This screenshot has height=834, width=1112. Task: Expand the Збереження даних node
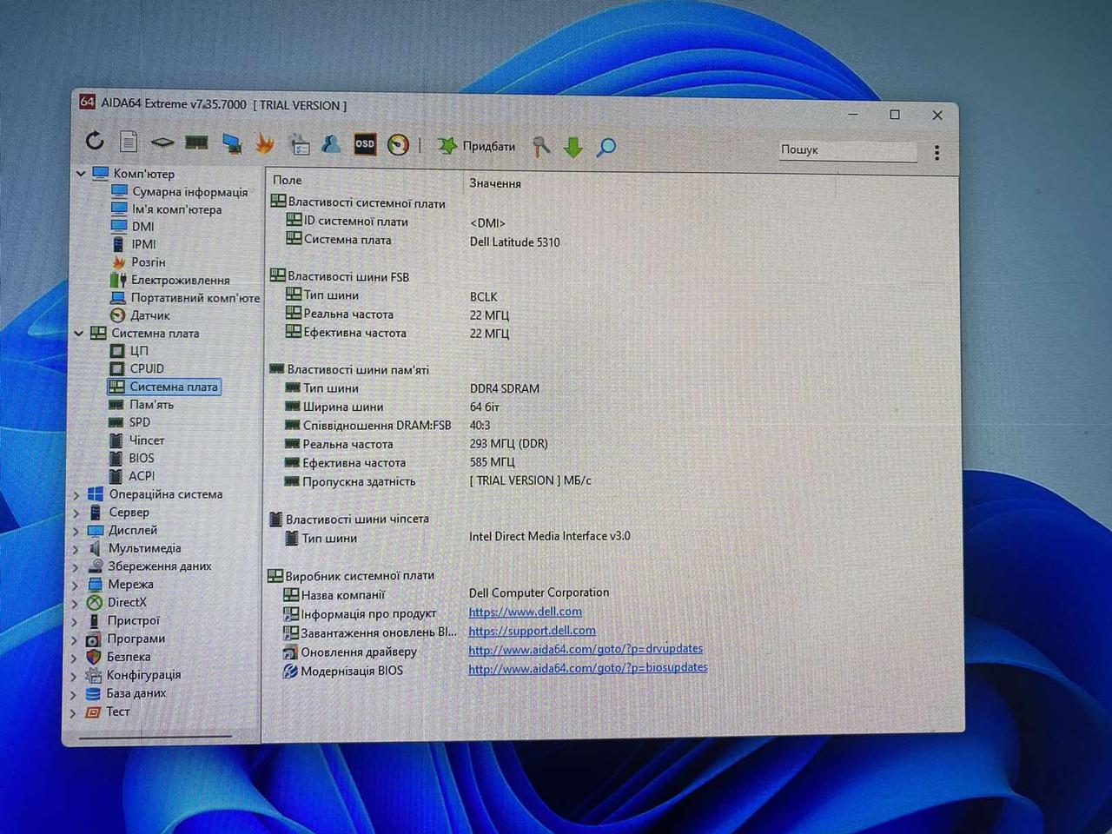click(76, 567)
